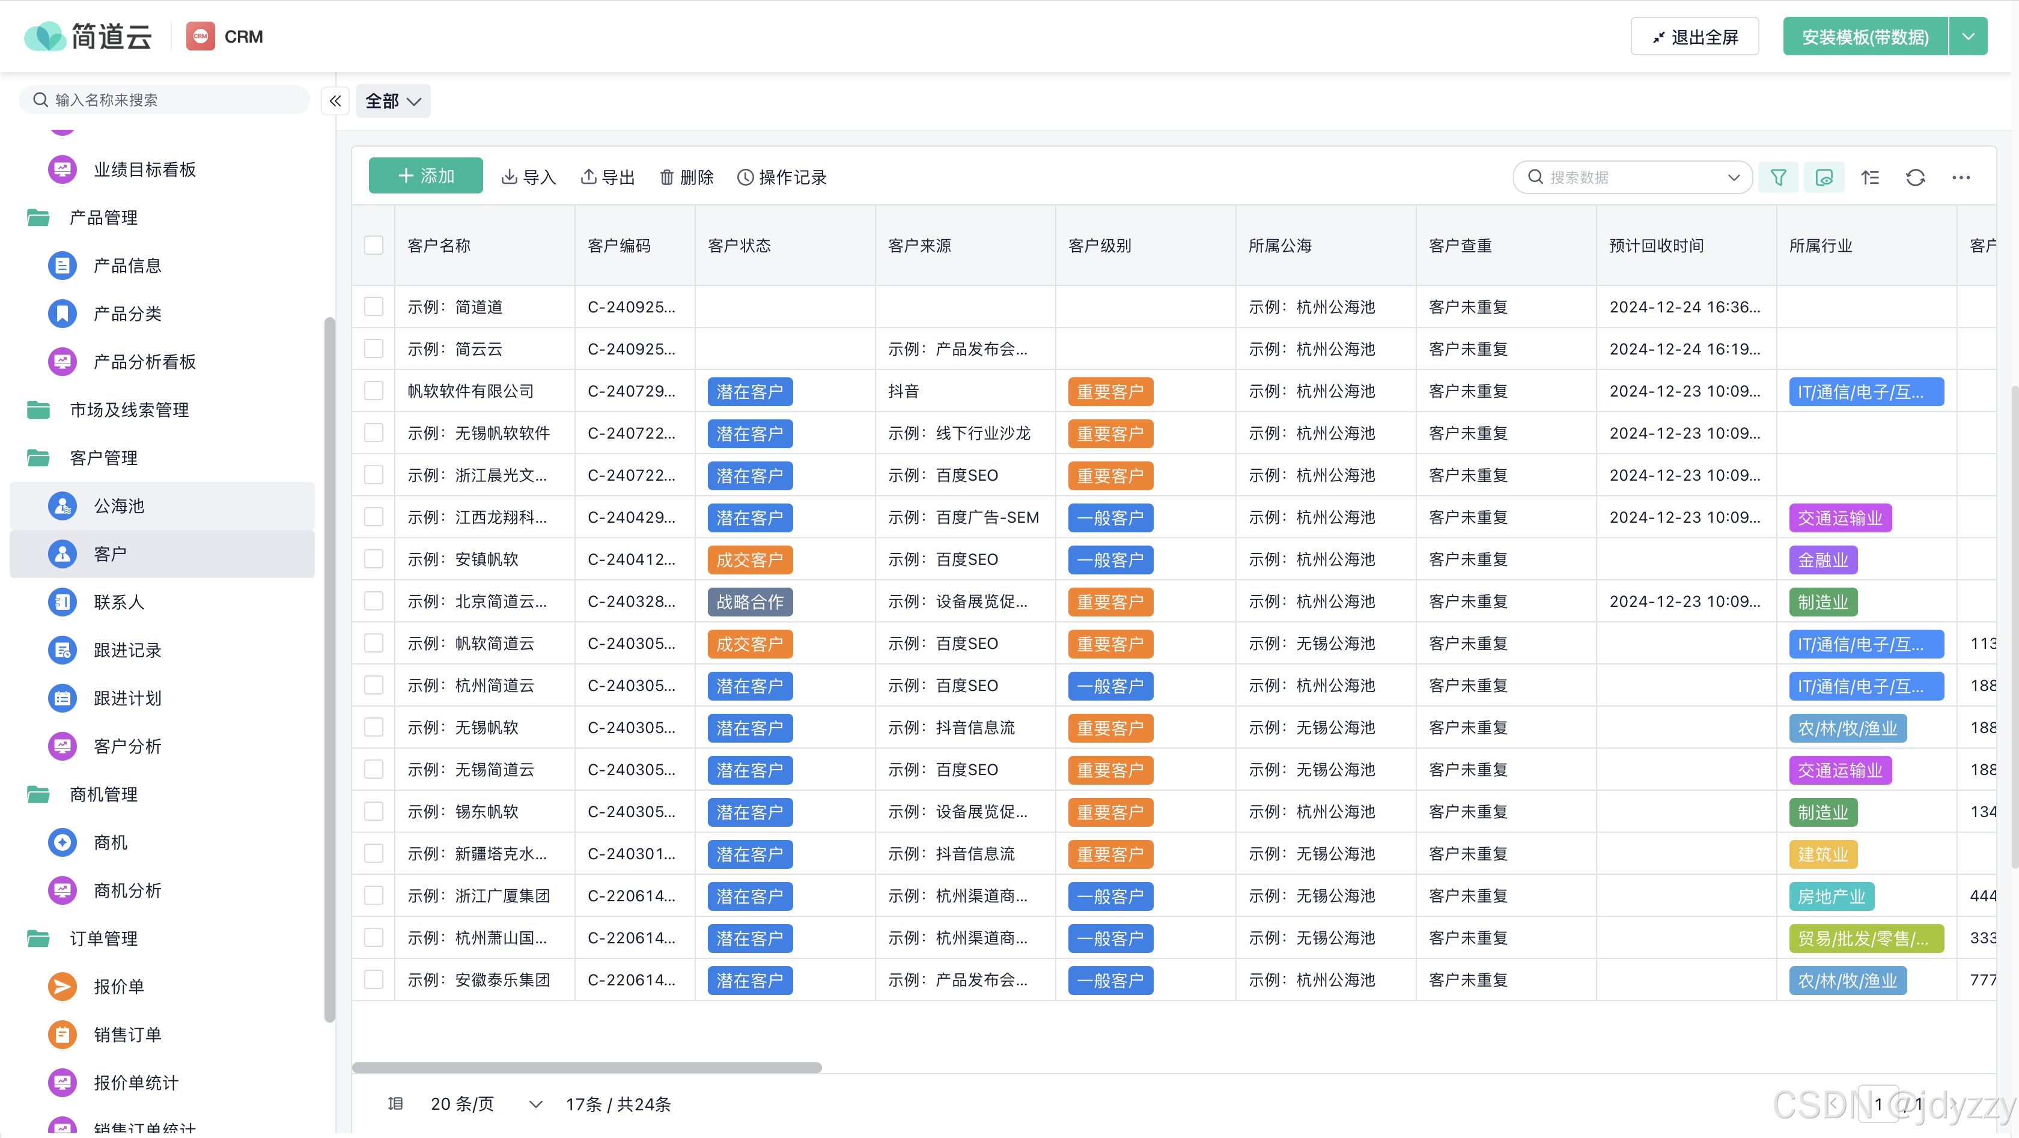Expand the 市场及线索管理 folder
Screen dimensions: 2019x1138
coord(129,410)
